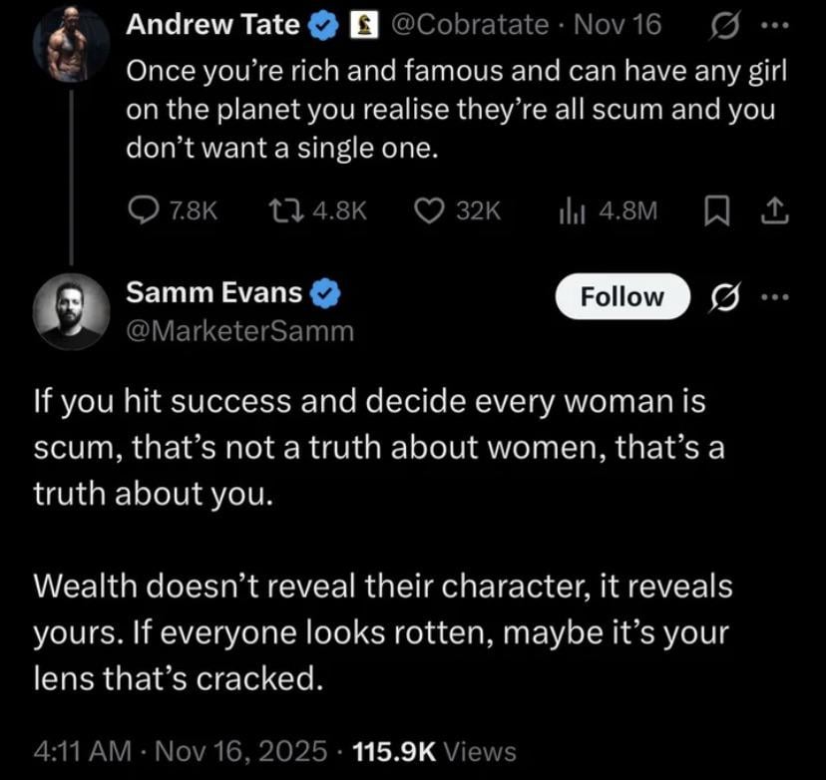Click the chess piece affiliation badge
The image size is (826, 780).
pyautogui.click(x=361, y=27)
